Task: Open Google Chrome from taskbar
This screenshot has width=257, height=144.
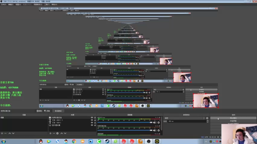Action: (x=74, y=141)
